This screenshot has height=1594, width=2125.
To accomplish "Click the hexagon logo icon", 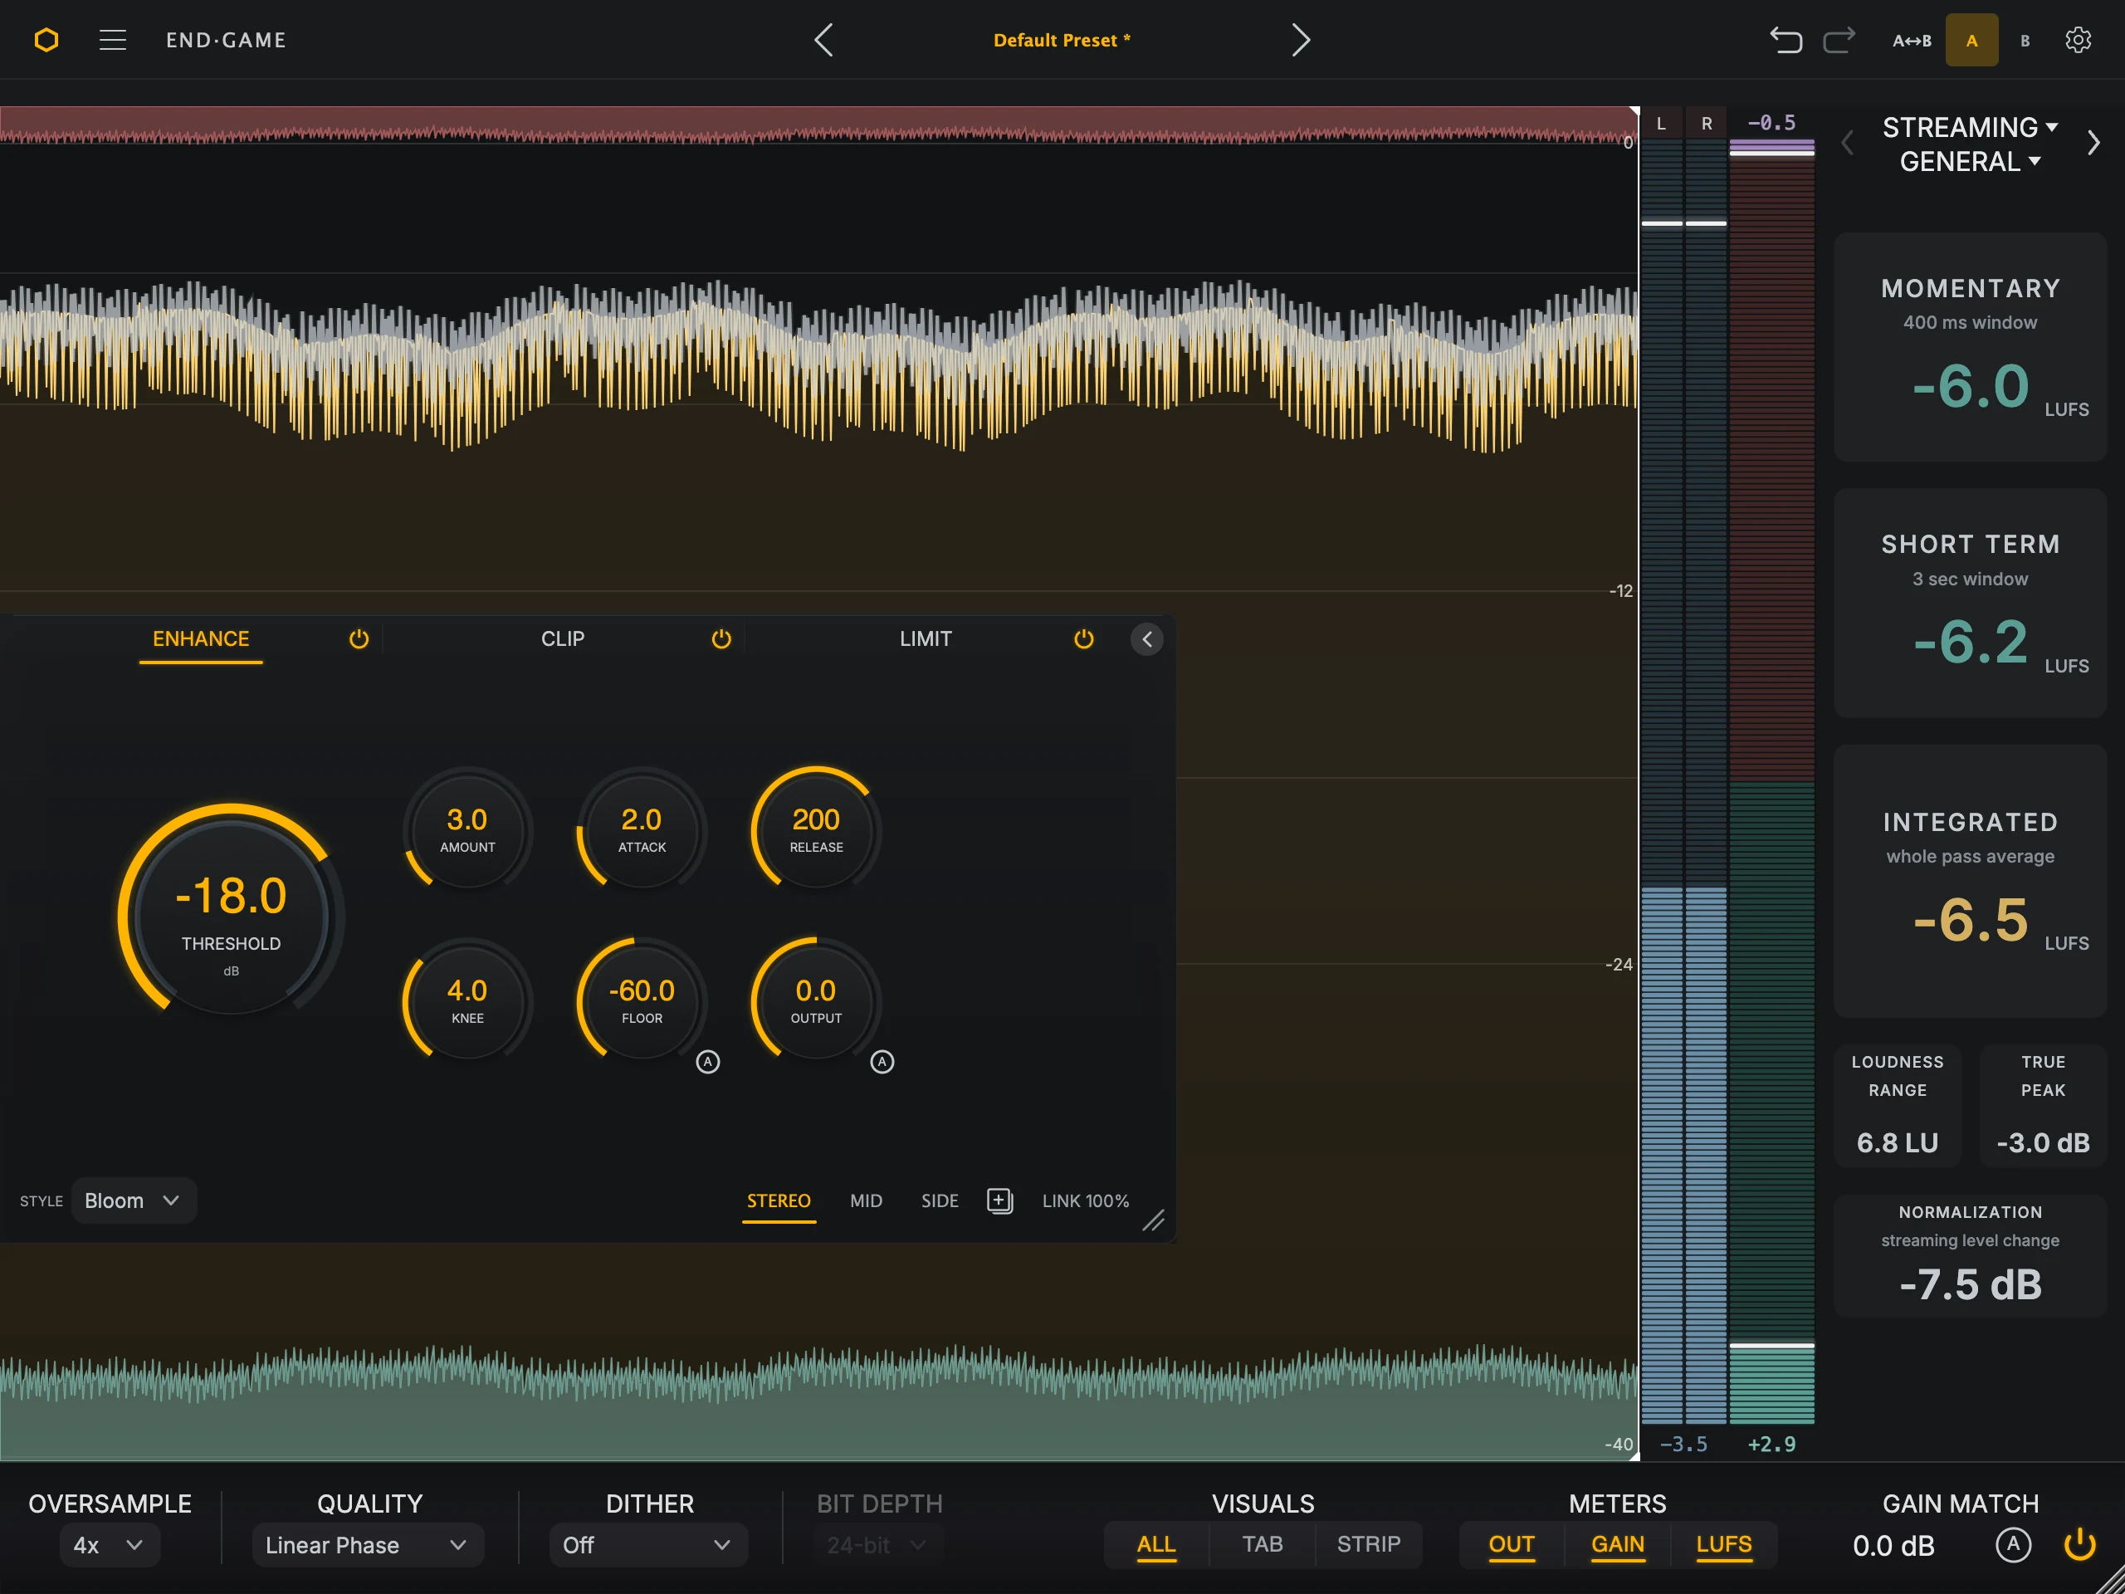I will click(46, 41).
